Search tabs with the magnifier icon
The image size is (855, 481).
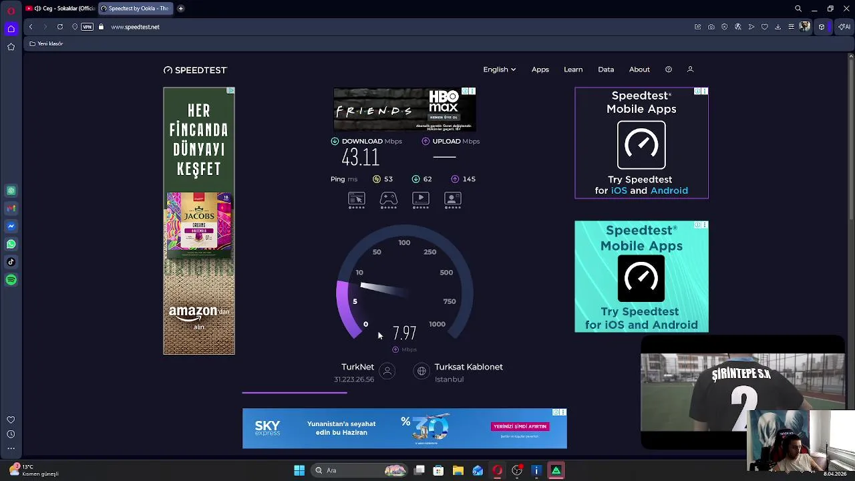tap(798, 9)
